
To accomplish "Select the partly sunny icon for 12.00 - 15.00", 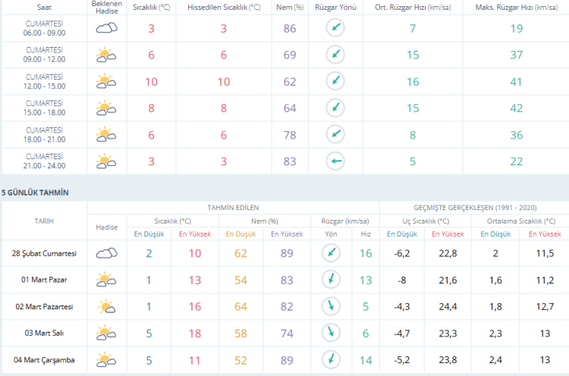I will pyautogui.click(x=106, y=81).
